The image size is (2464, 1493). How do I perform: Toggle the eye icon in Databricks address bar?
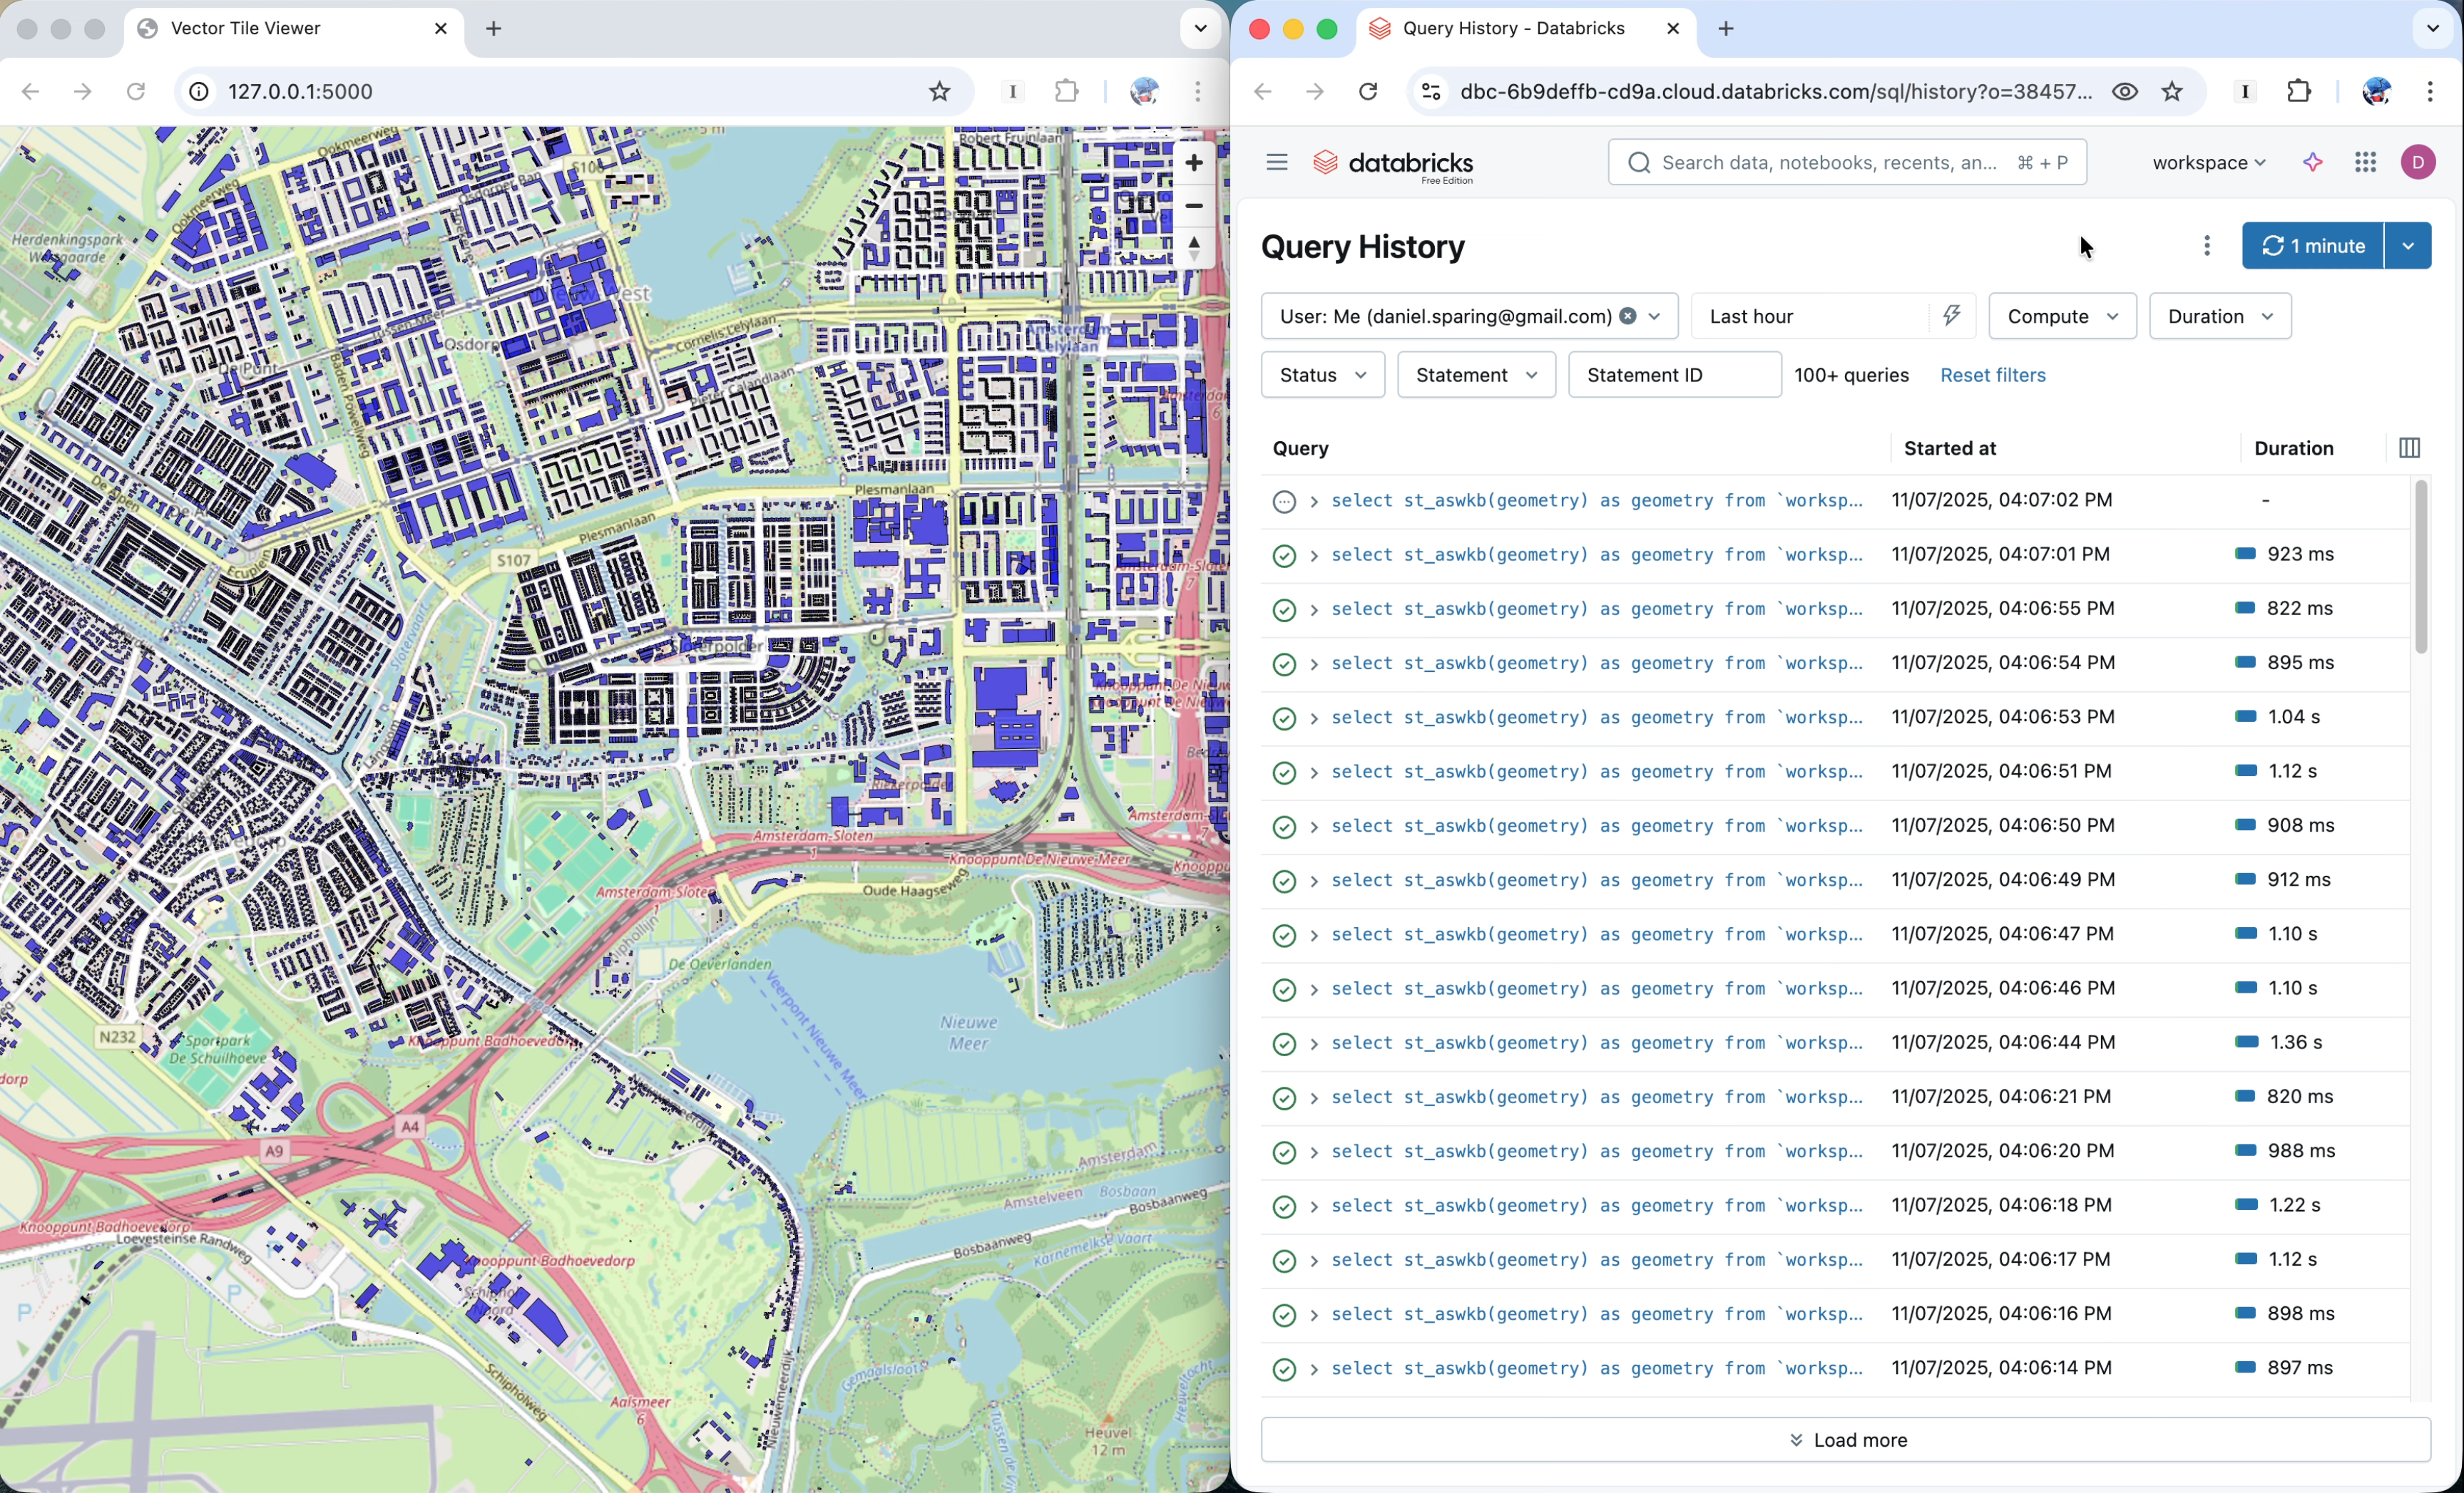coord(2125,92)
